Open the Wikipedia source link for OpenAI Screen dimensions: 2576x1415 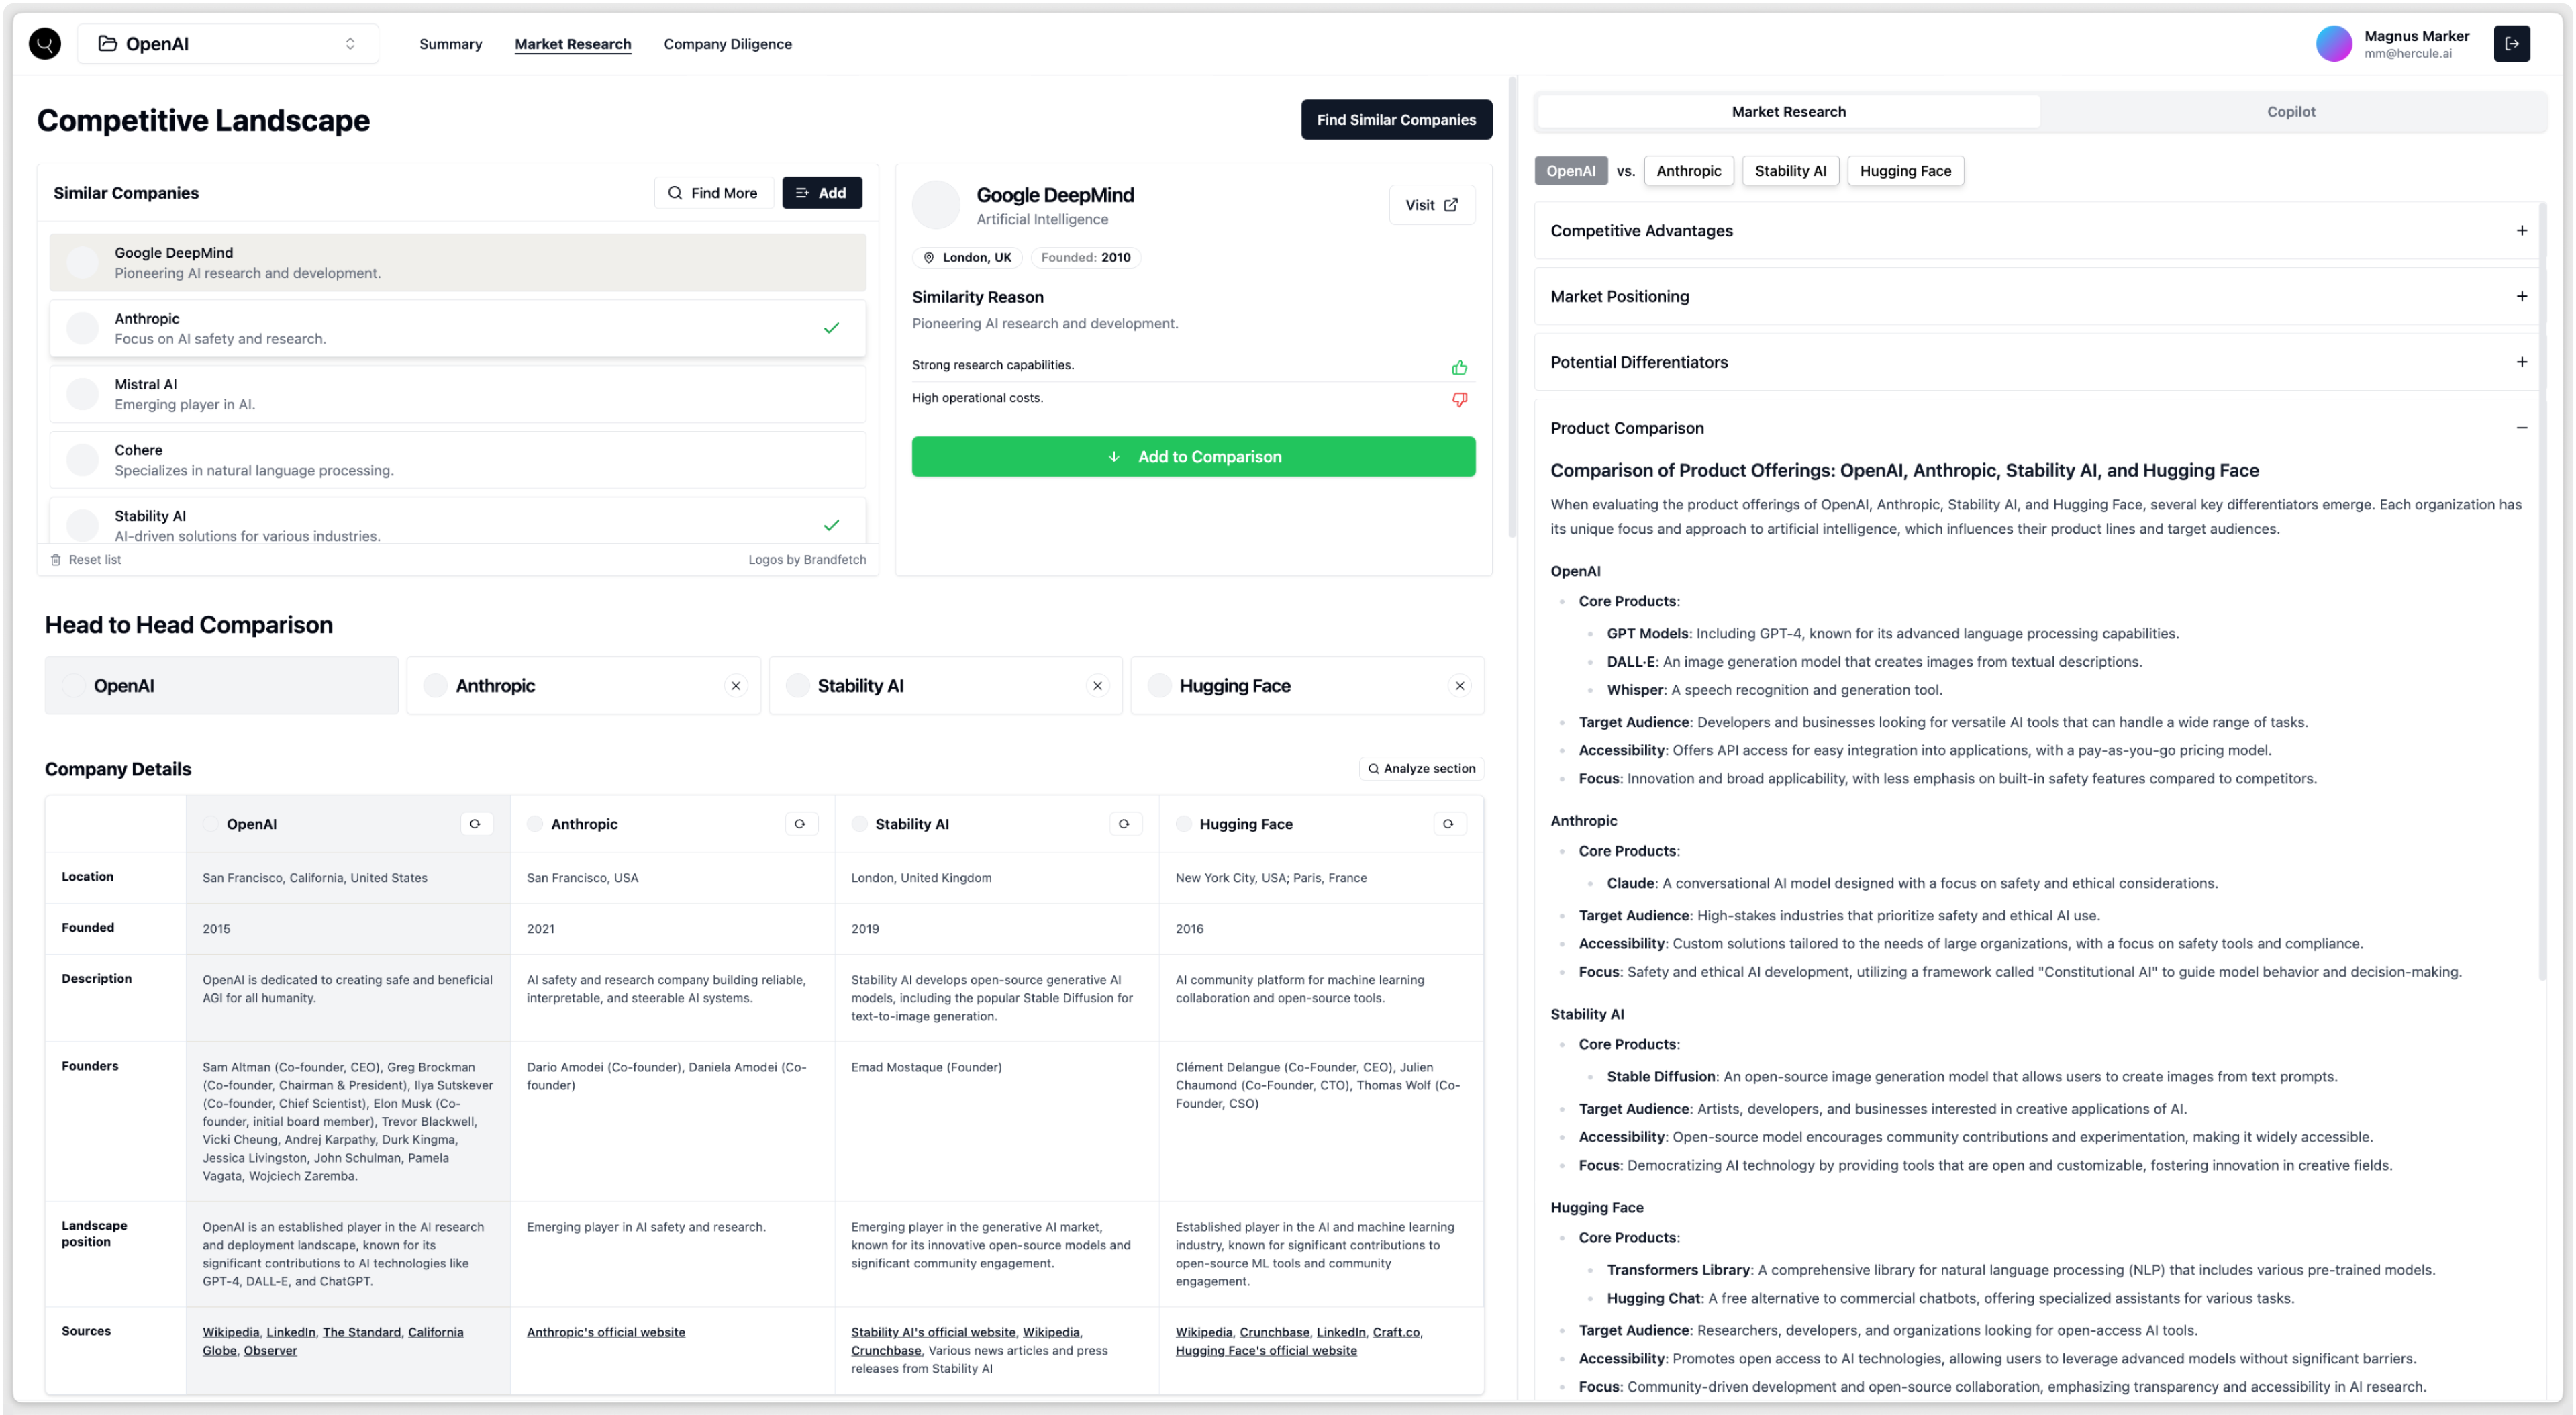pos(230,1332)
